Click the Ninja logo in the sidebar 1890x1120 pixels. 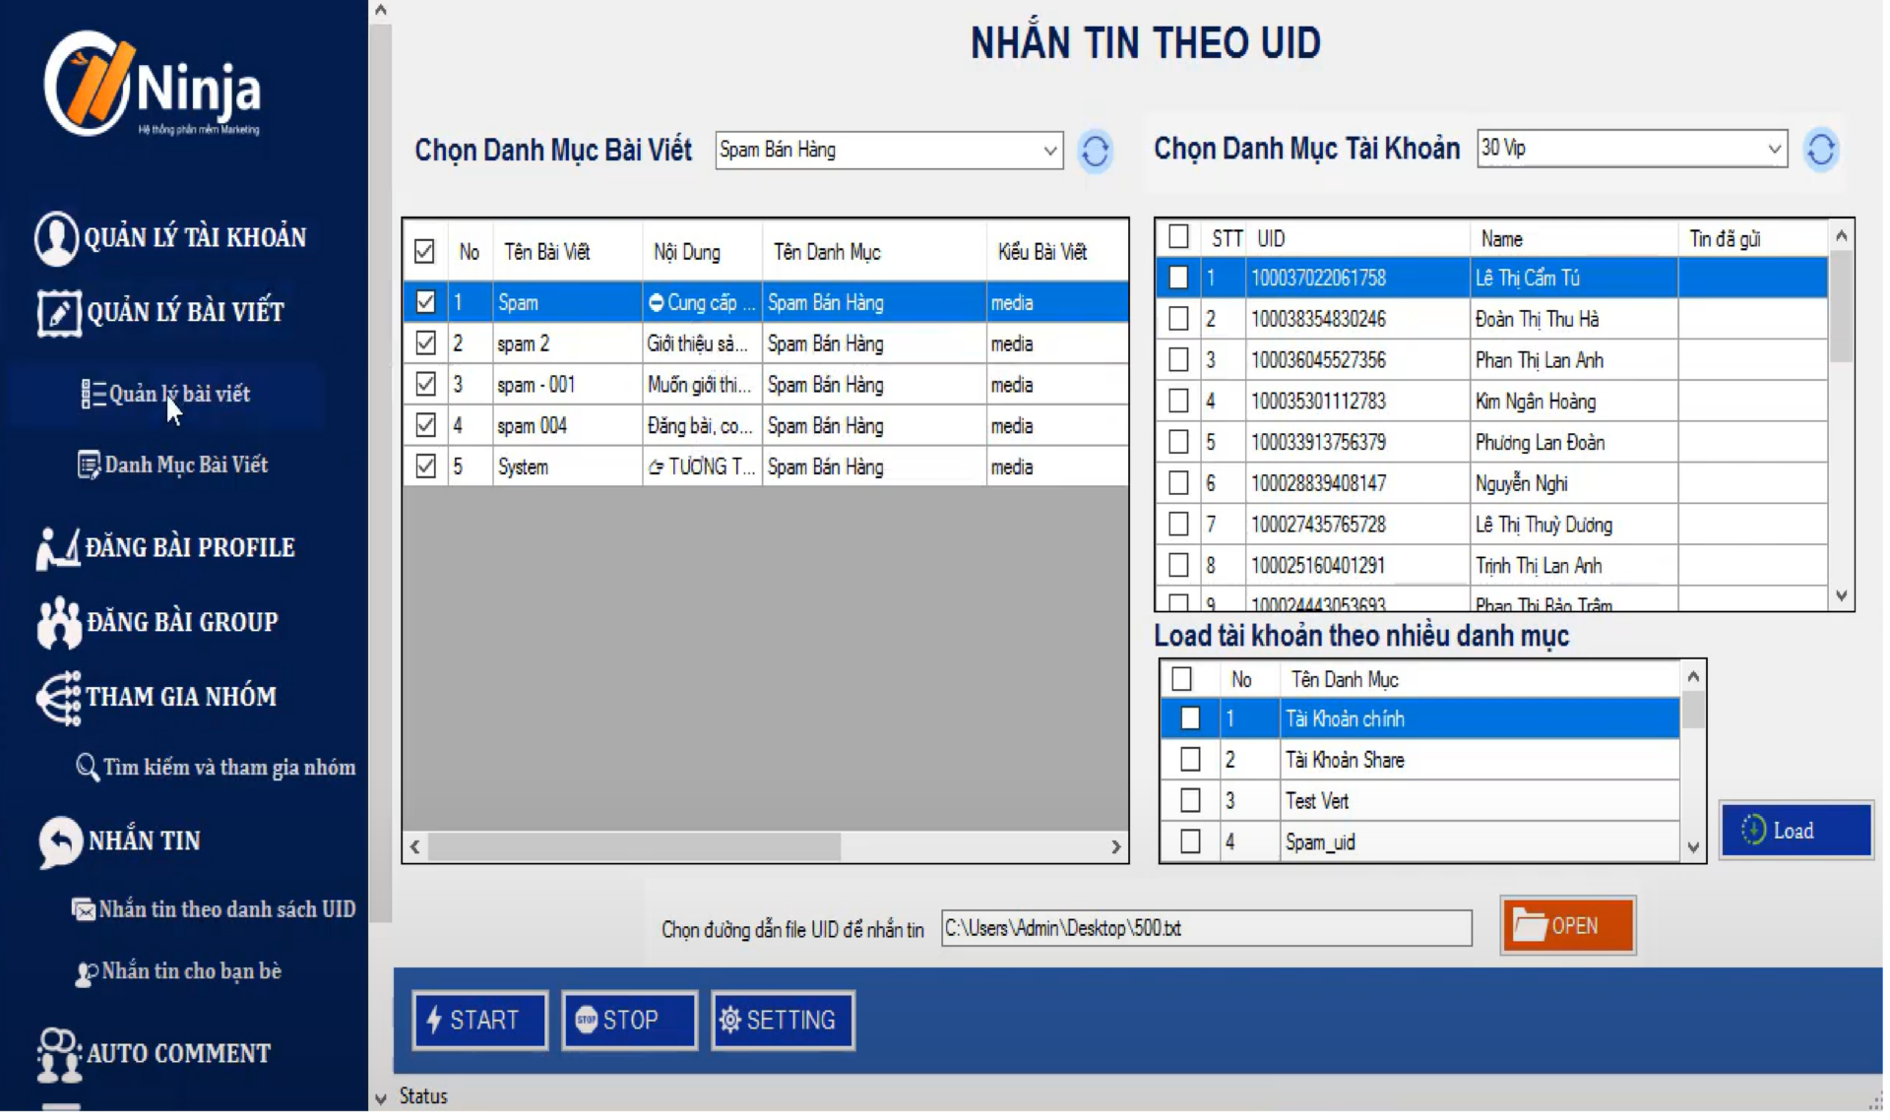(x=153, y=84)
